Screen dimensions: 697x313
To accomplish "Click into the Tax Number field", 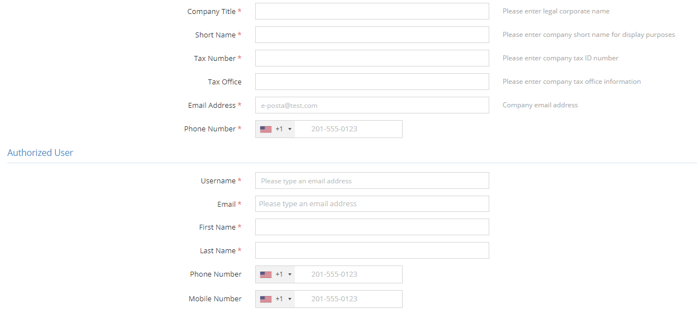I will coord(372,58).
